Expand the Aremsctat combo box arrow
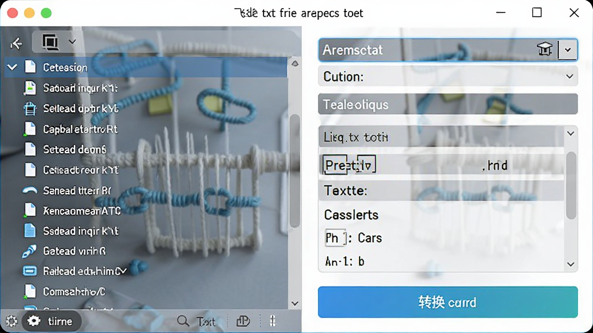The image size is (593, 333). [568, 50]
